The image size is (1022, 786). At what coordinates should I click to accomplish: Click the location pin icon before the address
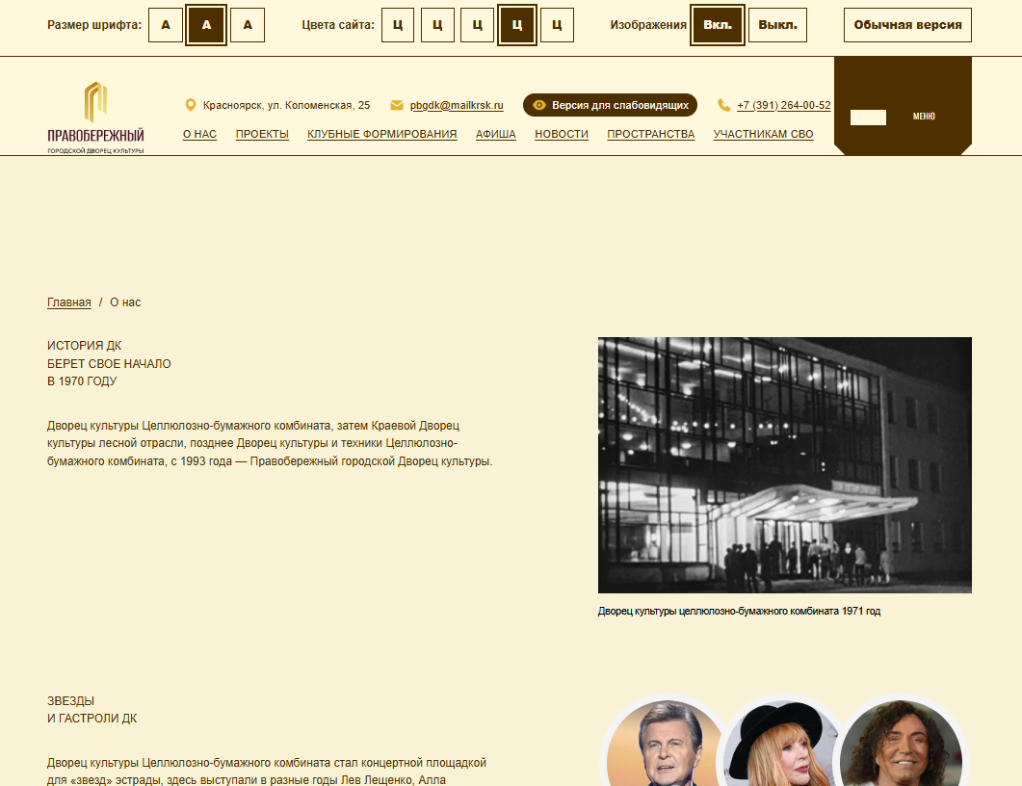pyautogui.click(x=191, y=105)
